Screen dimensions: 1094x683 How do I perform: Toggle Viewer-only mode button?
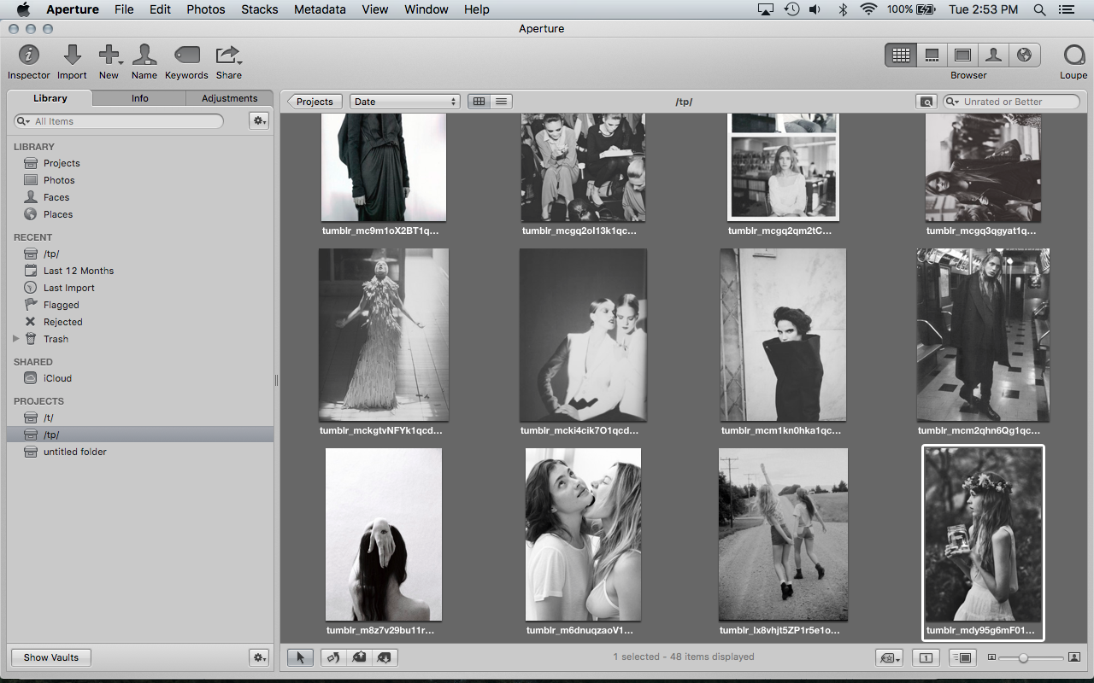point(962,55)
